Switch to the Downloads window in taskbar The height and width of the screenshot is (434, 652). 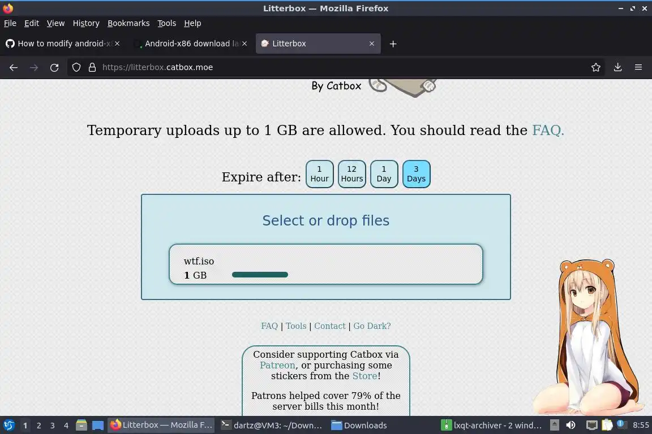(359, 426)
